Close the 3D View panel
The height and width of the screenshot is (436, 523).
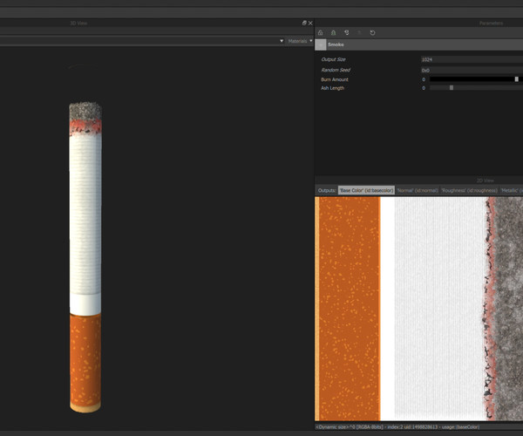[310, 23]
